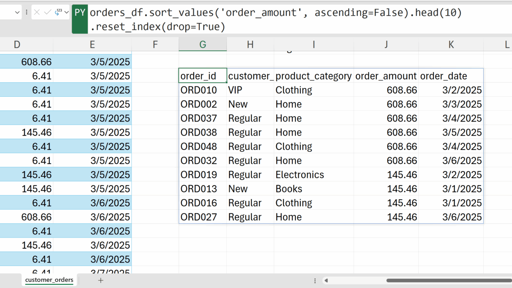
Task: Open the Name Box dropdown
Action: coord(17,12)
